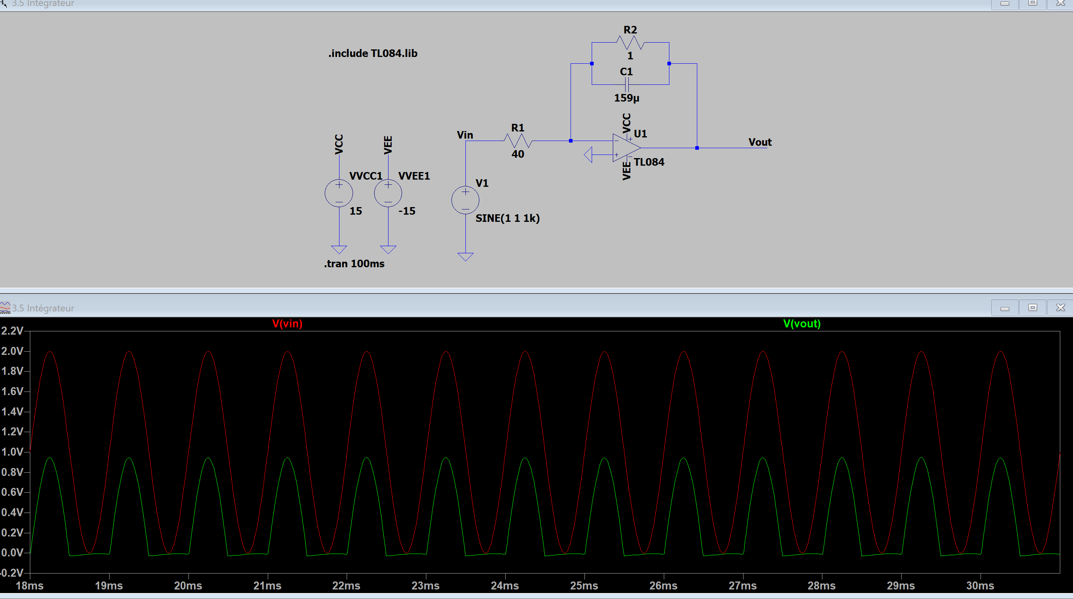
Task: Click the 2.0V vertical axis label
Action: coord(12,351)
